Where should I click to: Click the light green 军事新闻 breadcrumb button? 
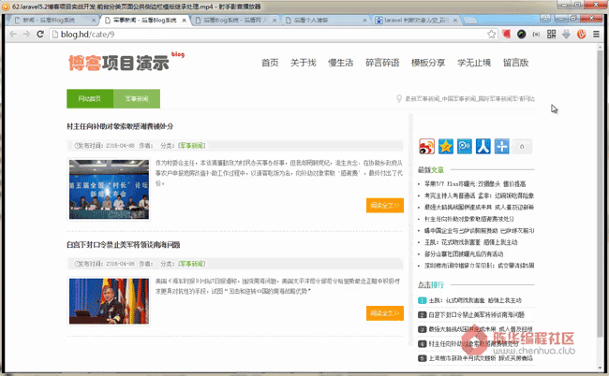click(x=137, y=99)
